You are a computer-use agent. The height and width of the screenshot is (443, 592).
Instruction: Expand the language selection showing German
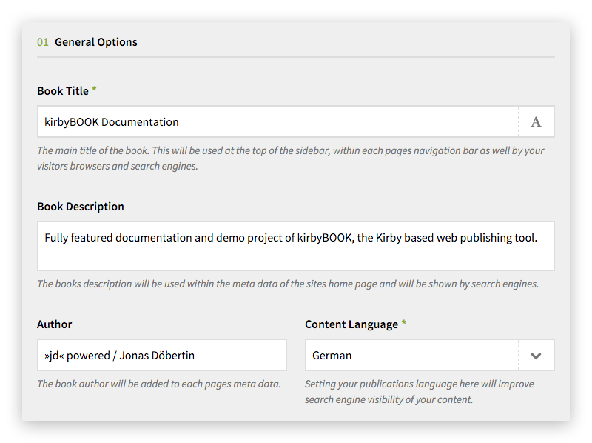pyautogui.click(x=536, y=355)
